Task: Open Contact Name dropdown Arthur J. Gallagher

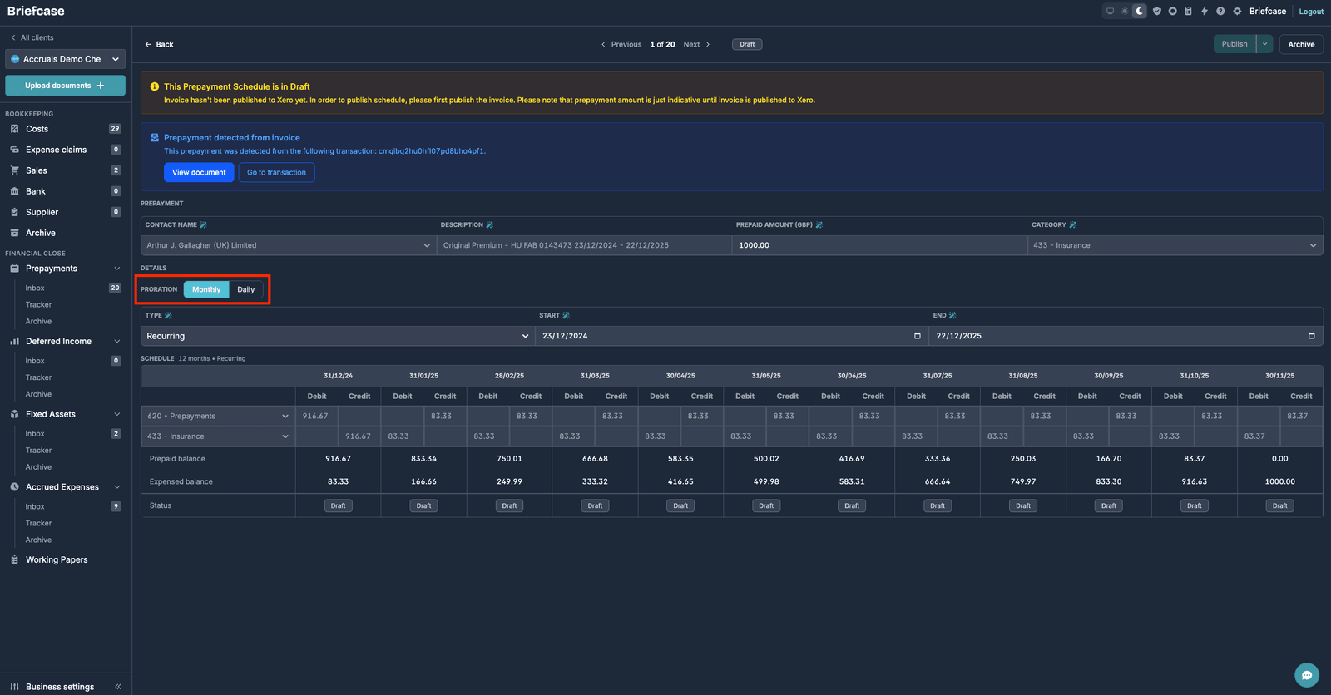Action: click(289, 245)
